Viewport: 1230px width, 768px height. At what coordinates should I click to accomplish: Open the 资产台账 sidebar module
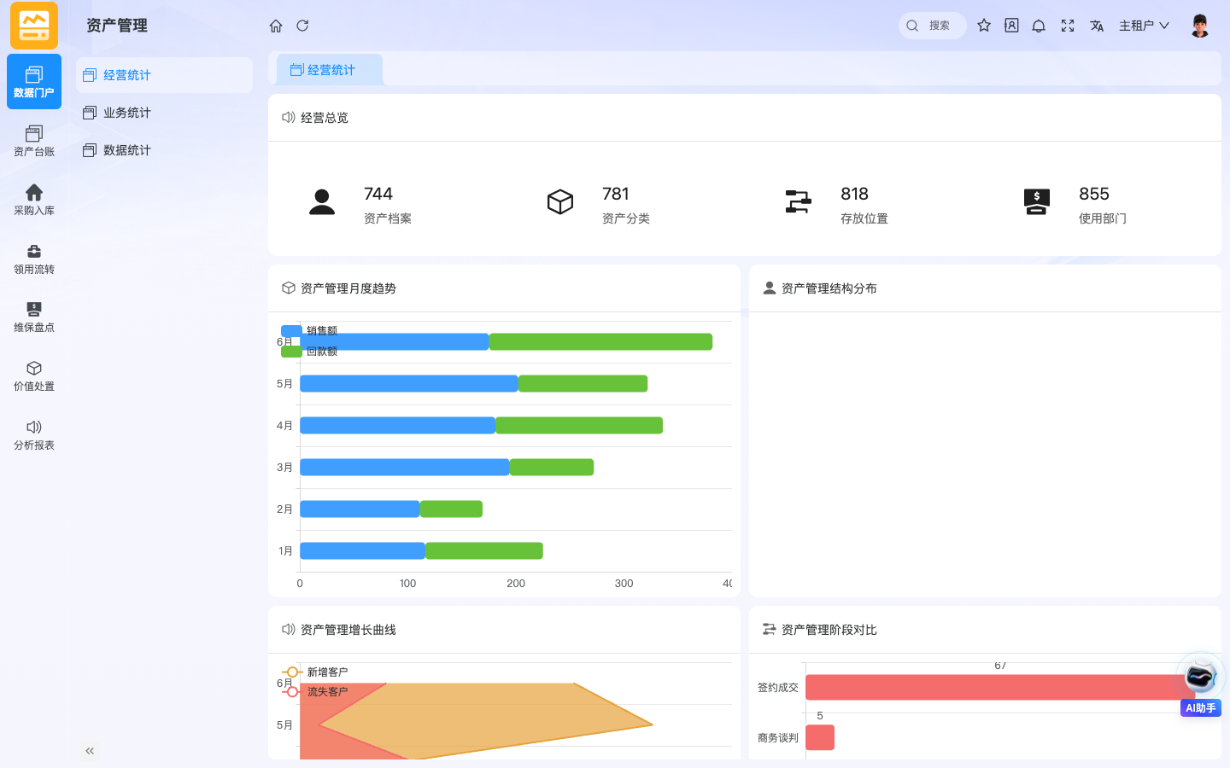34,141
